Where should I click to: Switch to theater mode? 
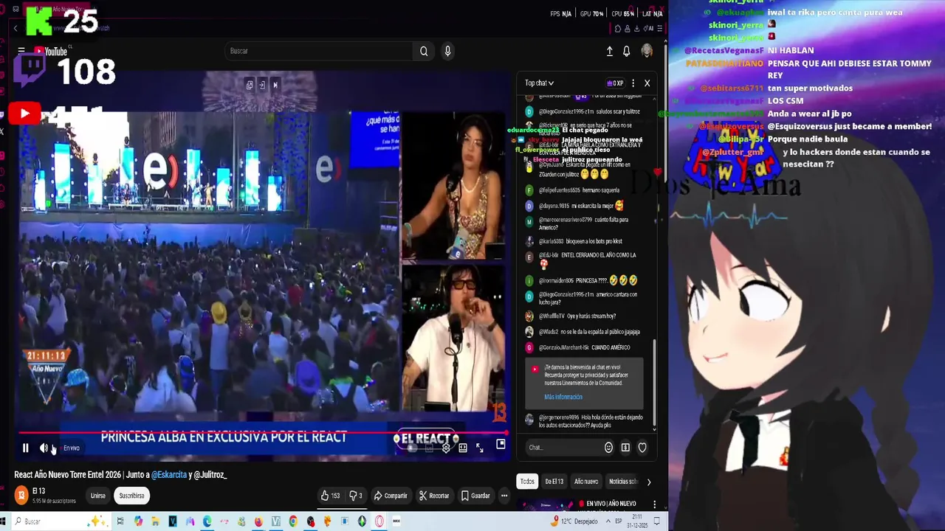pyautogui.click(x=463, y=448)
